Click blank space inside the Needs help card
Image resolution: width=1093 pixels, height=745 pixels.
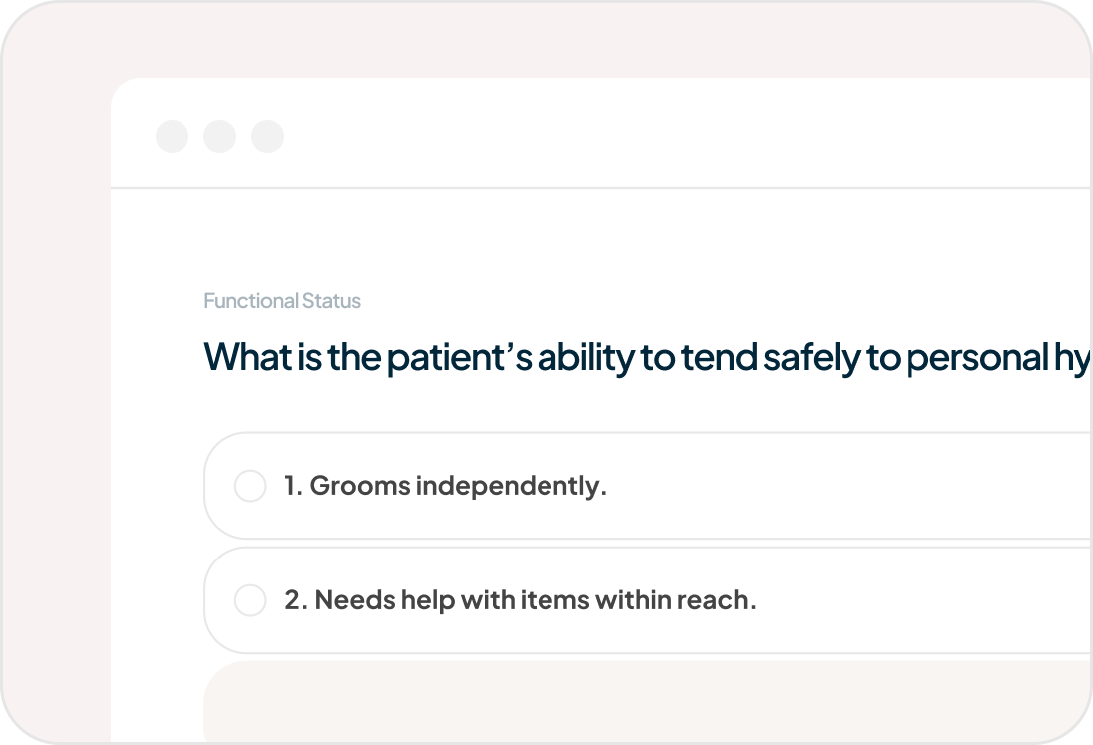click(x=920, y=600)
